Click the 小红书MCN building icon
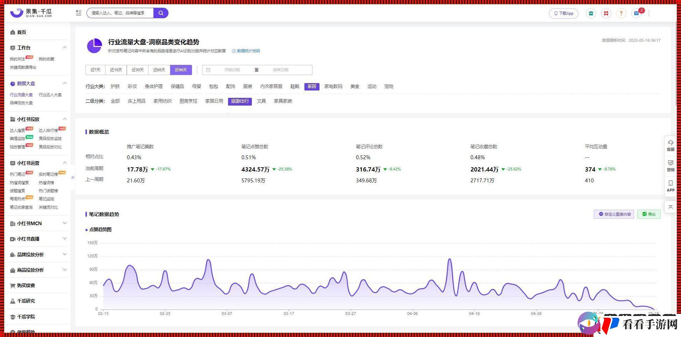This screenshot has height=337, width=681. point(13,223)
